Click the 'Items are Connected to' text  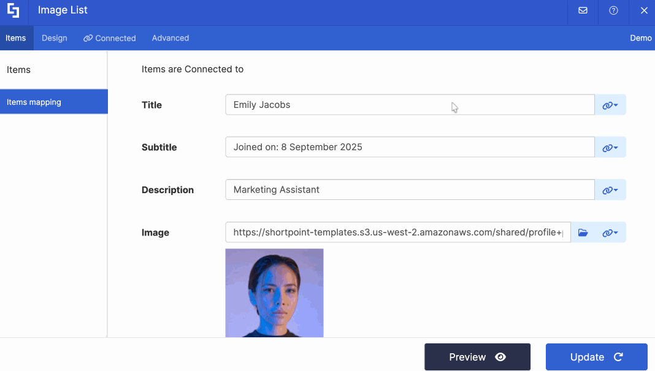(x=192, y=69)
